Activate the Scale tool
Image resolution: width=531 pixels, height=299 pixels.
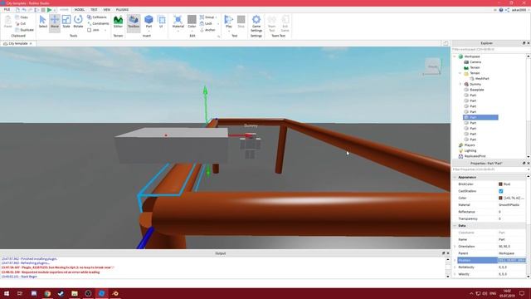click(66, 22)
